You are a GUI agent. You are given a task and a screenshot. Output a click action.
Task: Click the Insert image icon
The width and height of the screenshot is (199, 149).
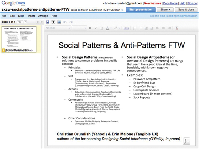click(x=59, y=22)
